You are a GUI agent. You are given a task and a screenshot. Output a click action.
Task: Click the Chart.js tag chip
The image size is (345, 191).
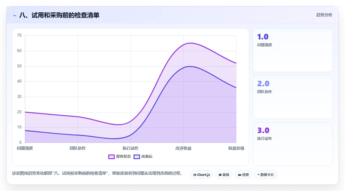201,175
